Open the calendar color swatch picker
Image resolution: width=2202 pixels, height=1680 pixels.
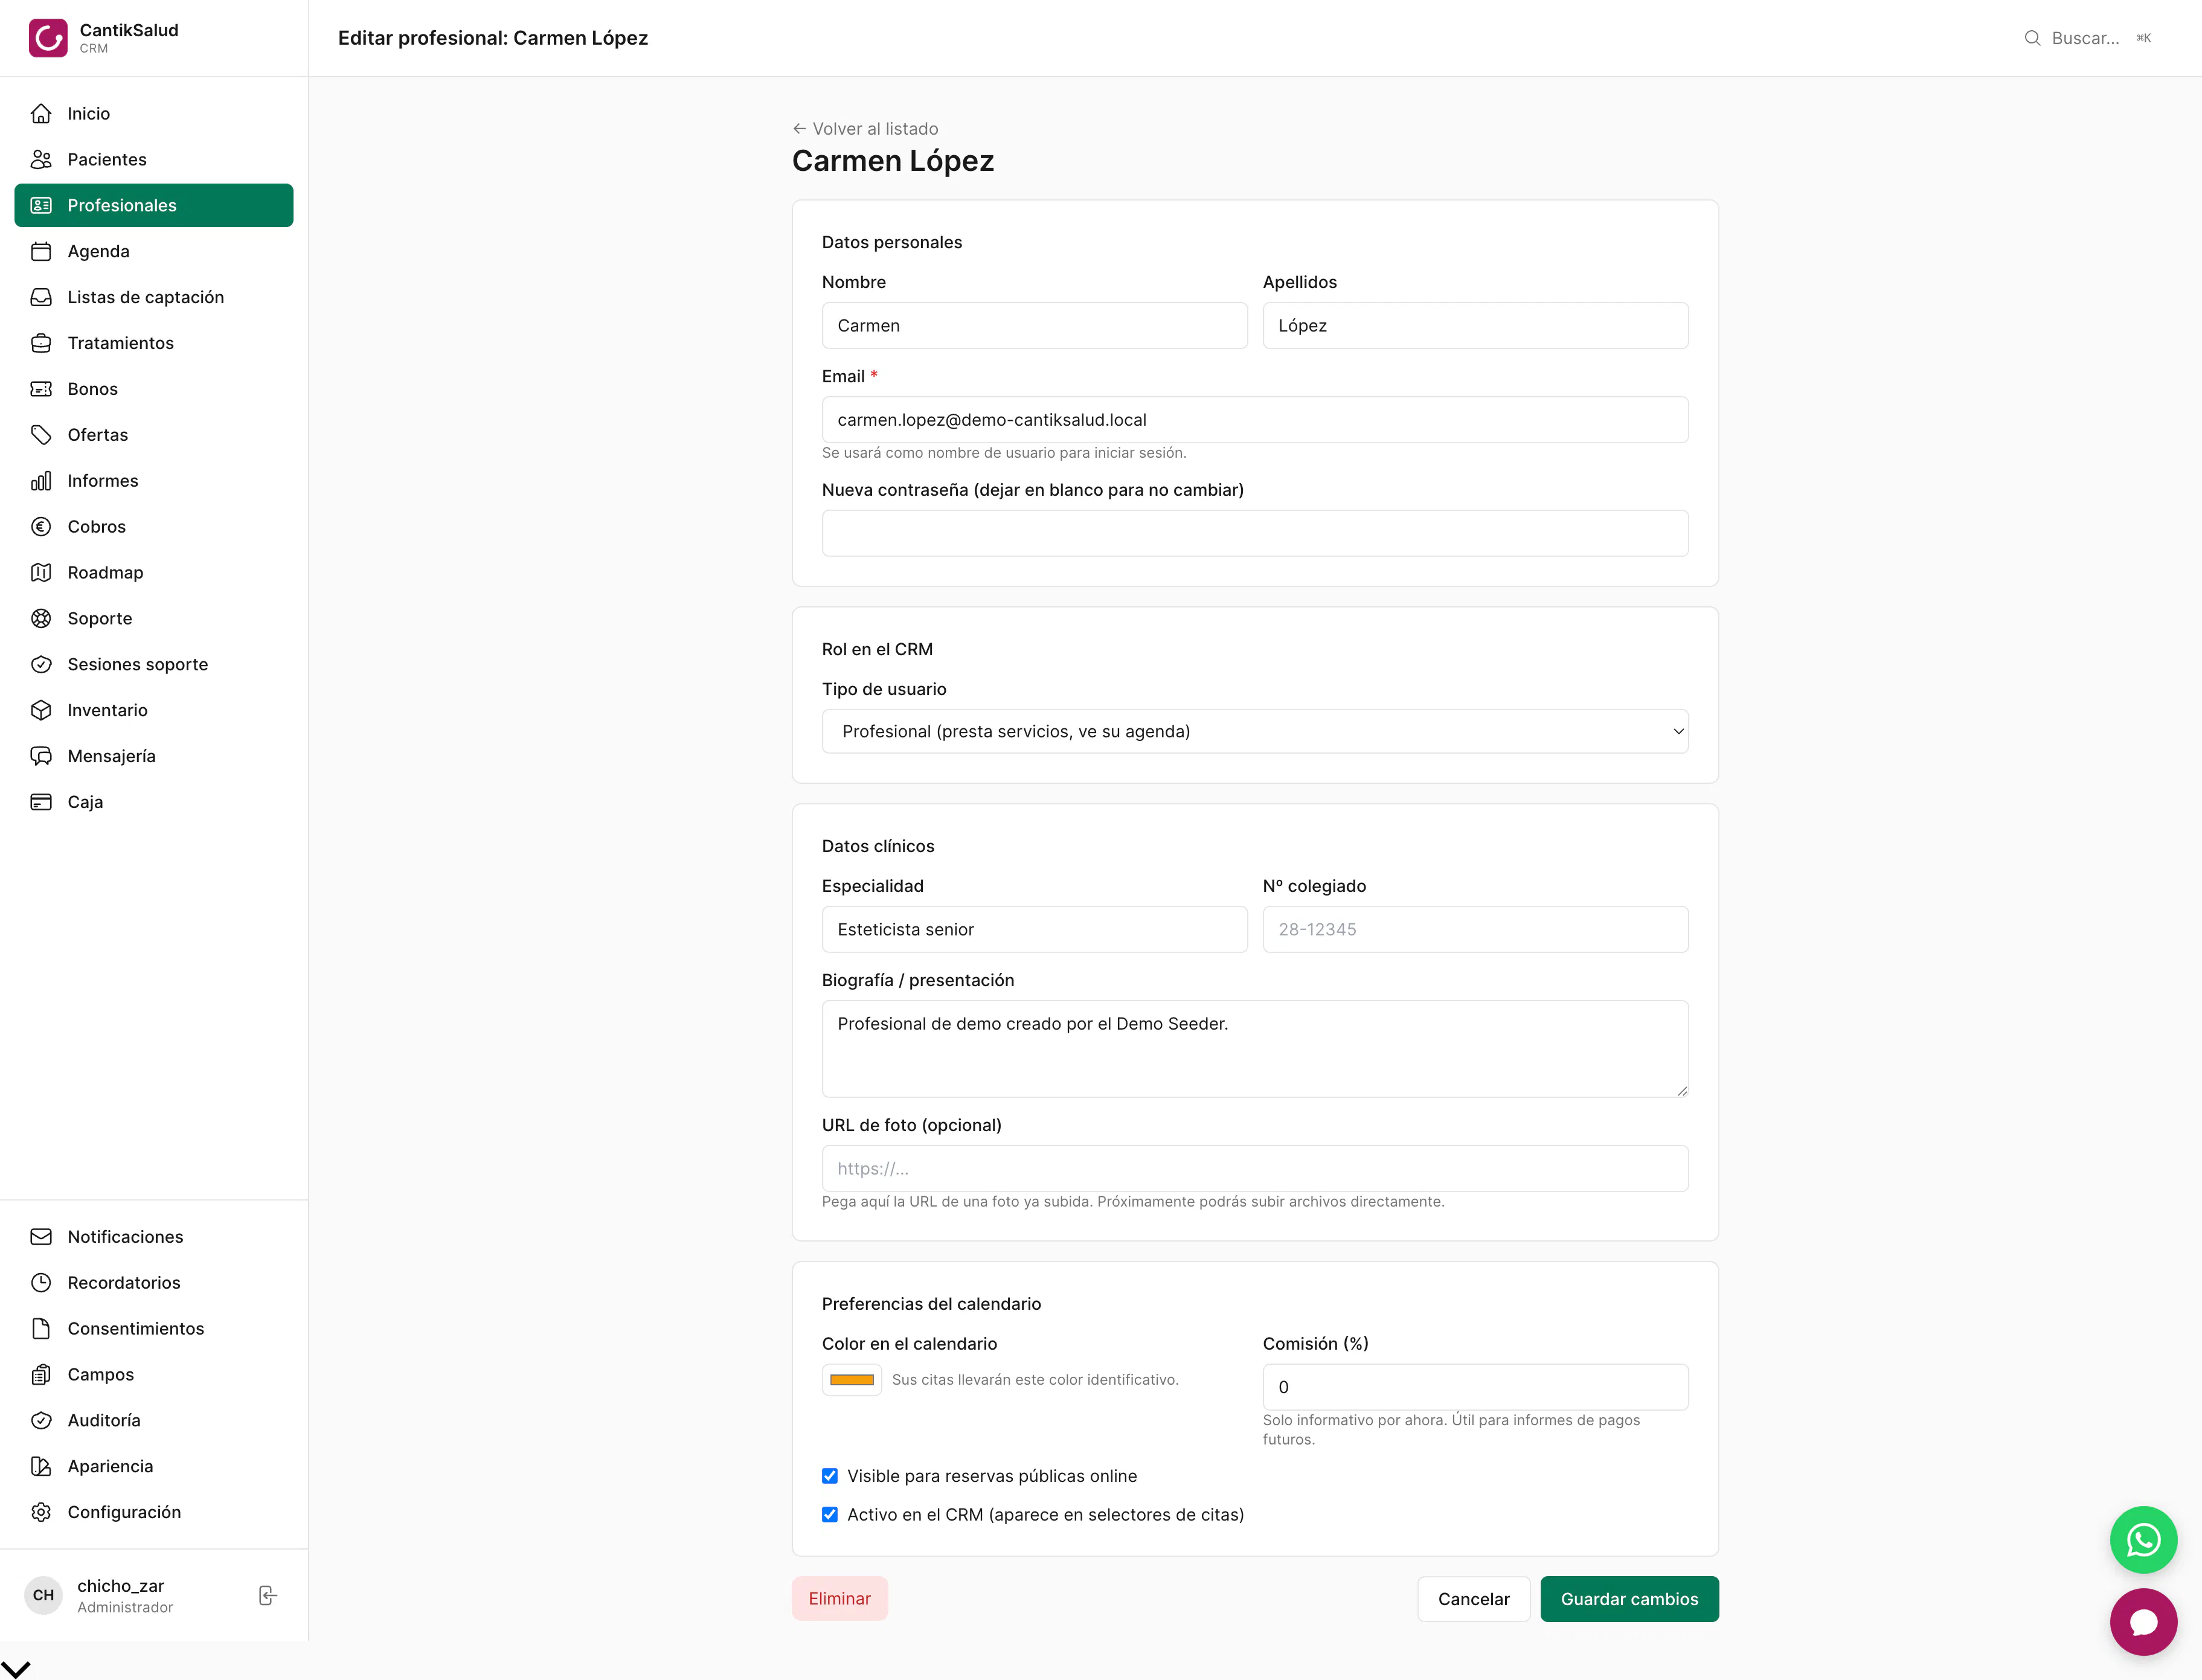point(852,1380)
